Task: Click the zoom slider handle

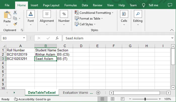Action: (x=145, y=99)
